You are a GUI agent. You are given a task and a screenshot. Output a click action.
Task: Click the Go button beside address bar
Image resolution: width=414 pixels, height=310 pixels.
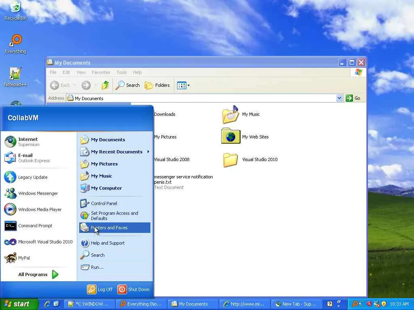coord(353,98)
